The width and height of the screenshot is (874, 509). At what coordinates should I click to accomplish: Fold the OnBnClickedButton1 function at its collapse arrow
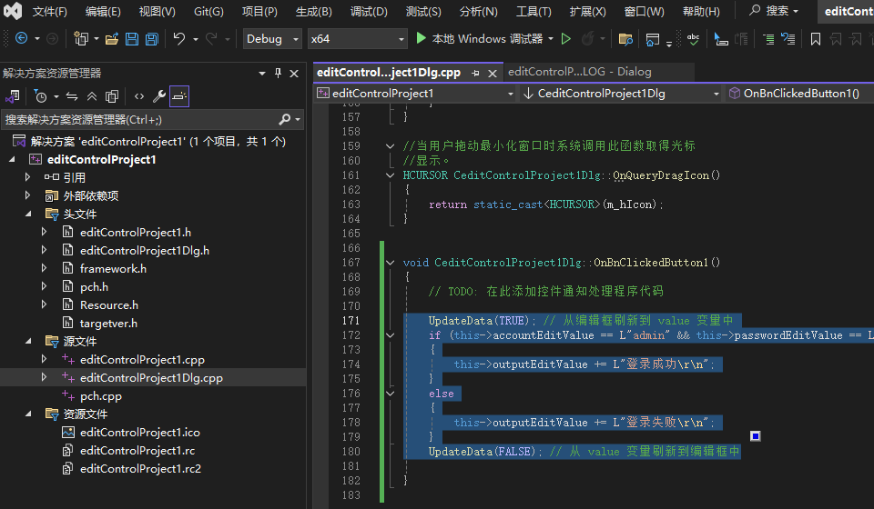(x=391, y=263)
